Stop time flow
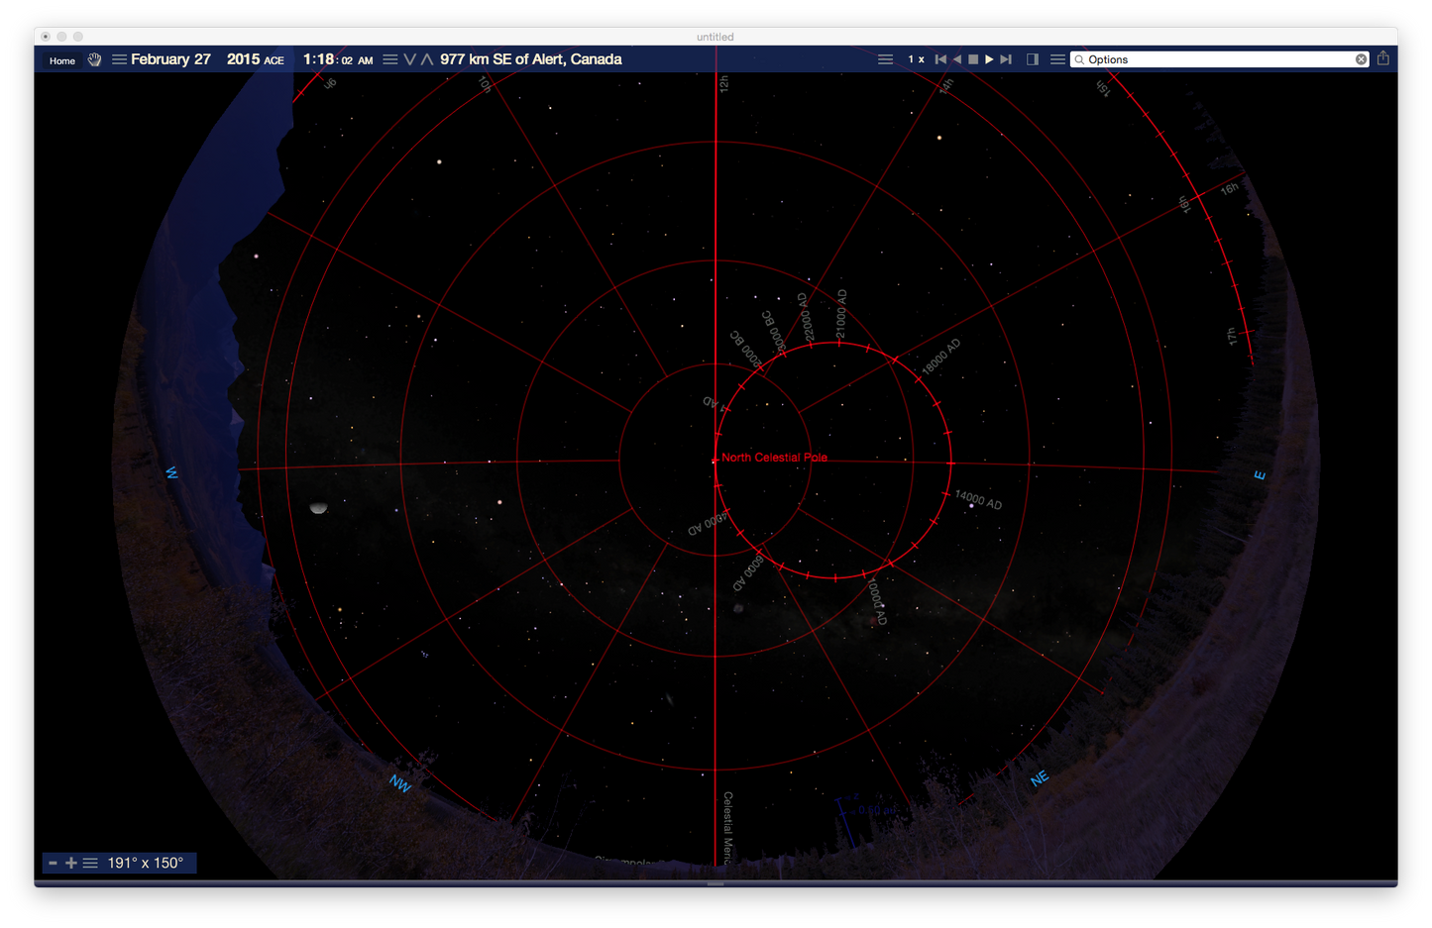The width and height of the screenshot is (1432, 928). (x=973, y=59)
